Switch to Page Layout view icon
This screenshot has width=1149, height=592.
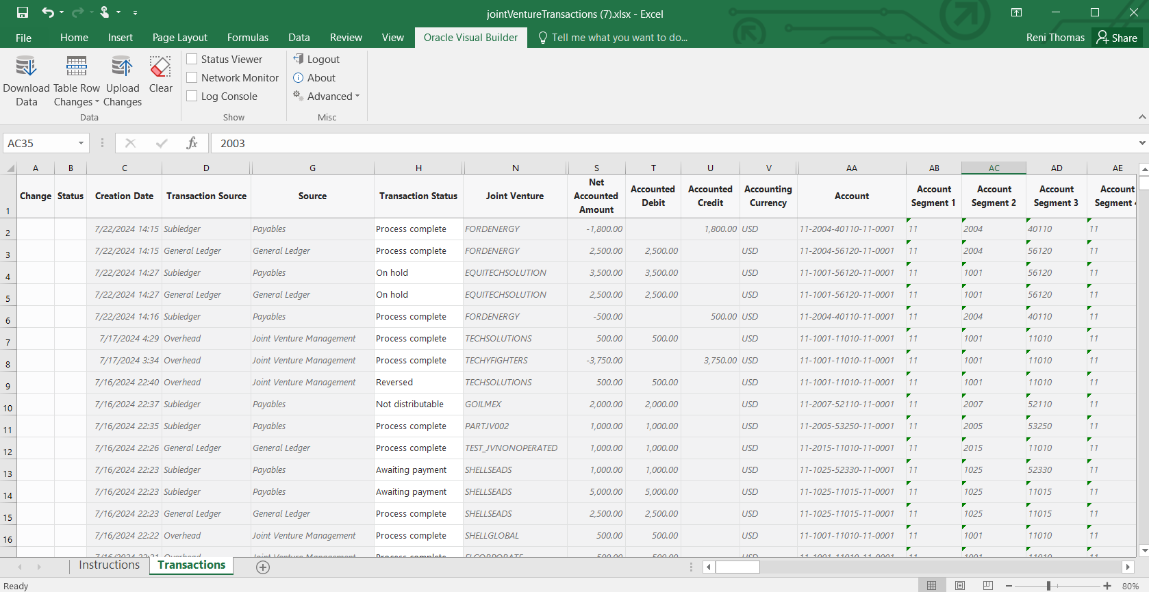[960, 586]
